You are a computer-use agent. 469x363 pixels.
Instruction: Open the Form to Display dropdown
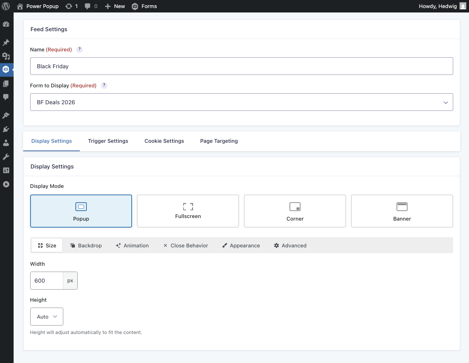[241, 102]
